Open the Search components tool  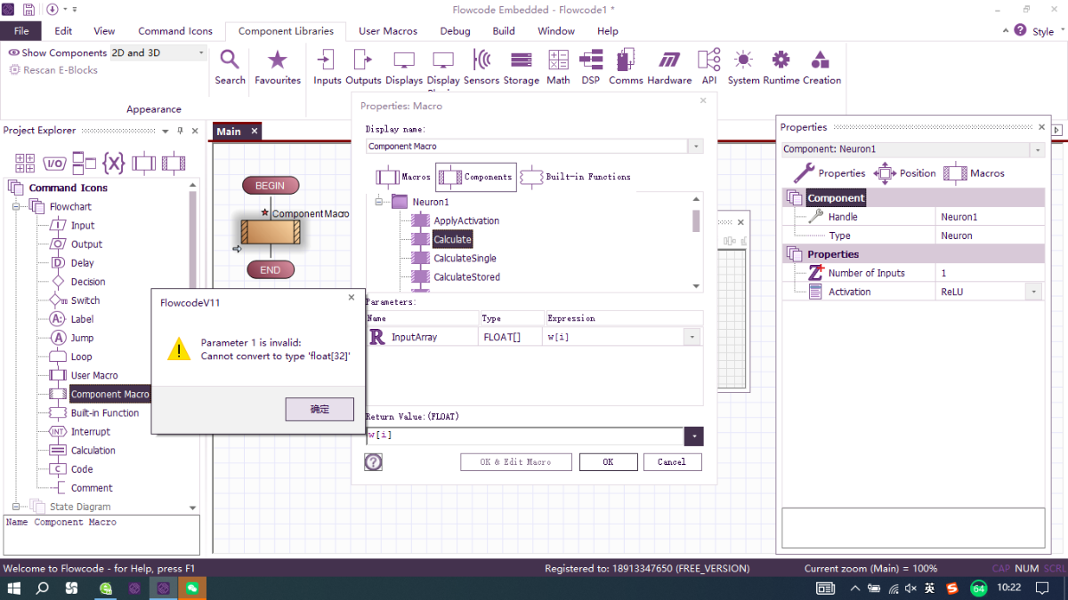[x=230, y=68]
